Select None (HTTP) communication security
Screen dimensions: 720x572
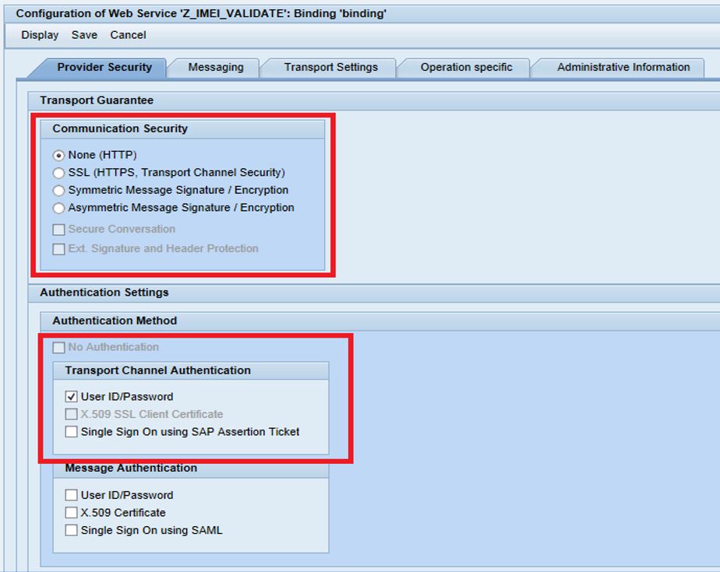tap(58, 156)
